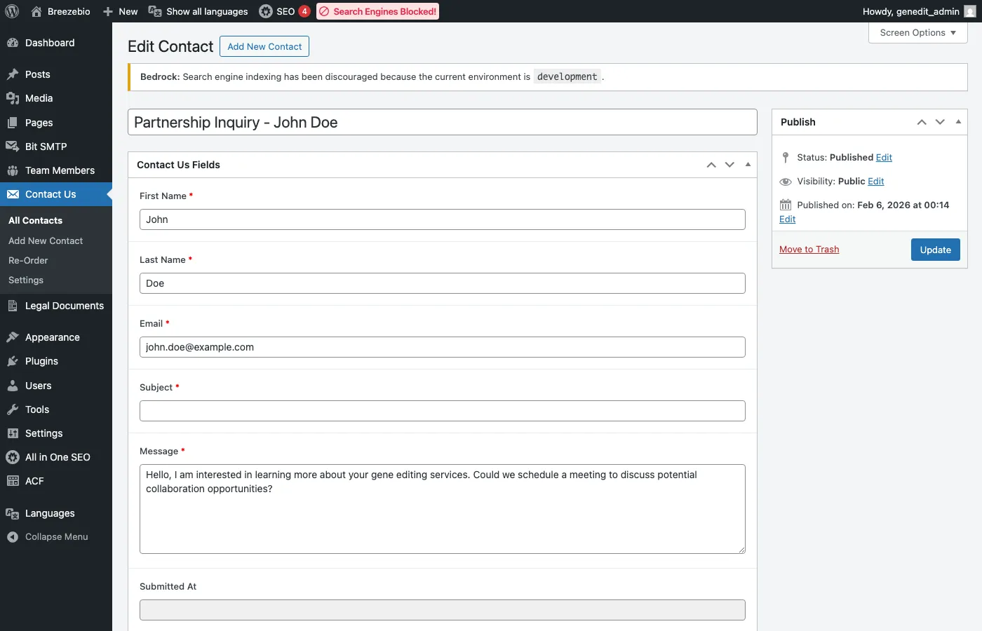
Task: Toggle the Publish panel closed
Action: [958, 122]
